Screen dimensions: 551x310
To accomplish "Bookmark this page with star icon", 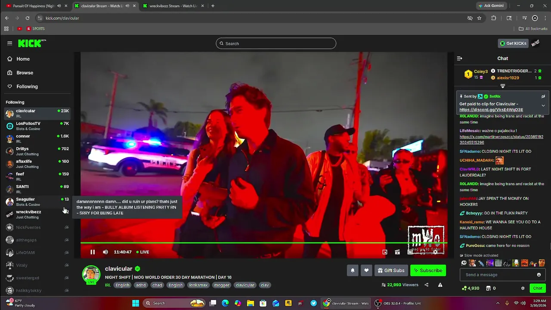I will pos(479,18).
